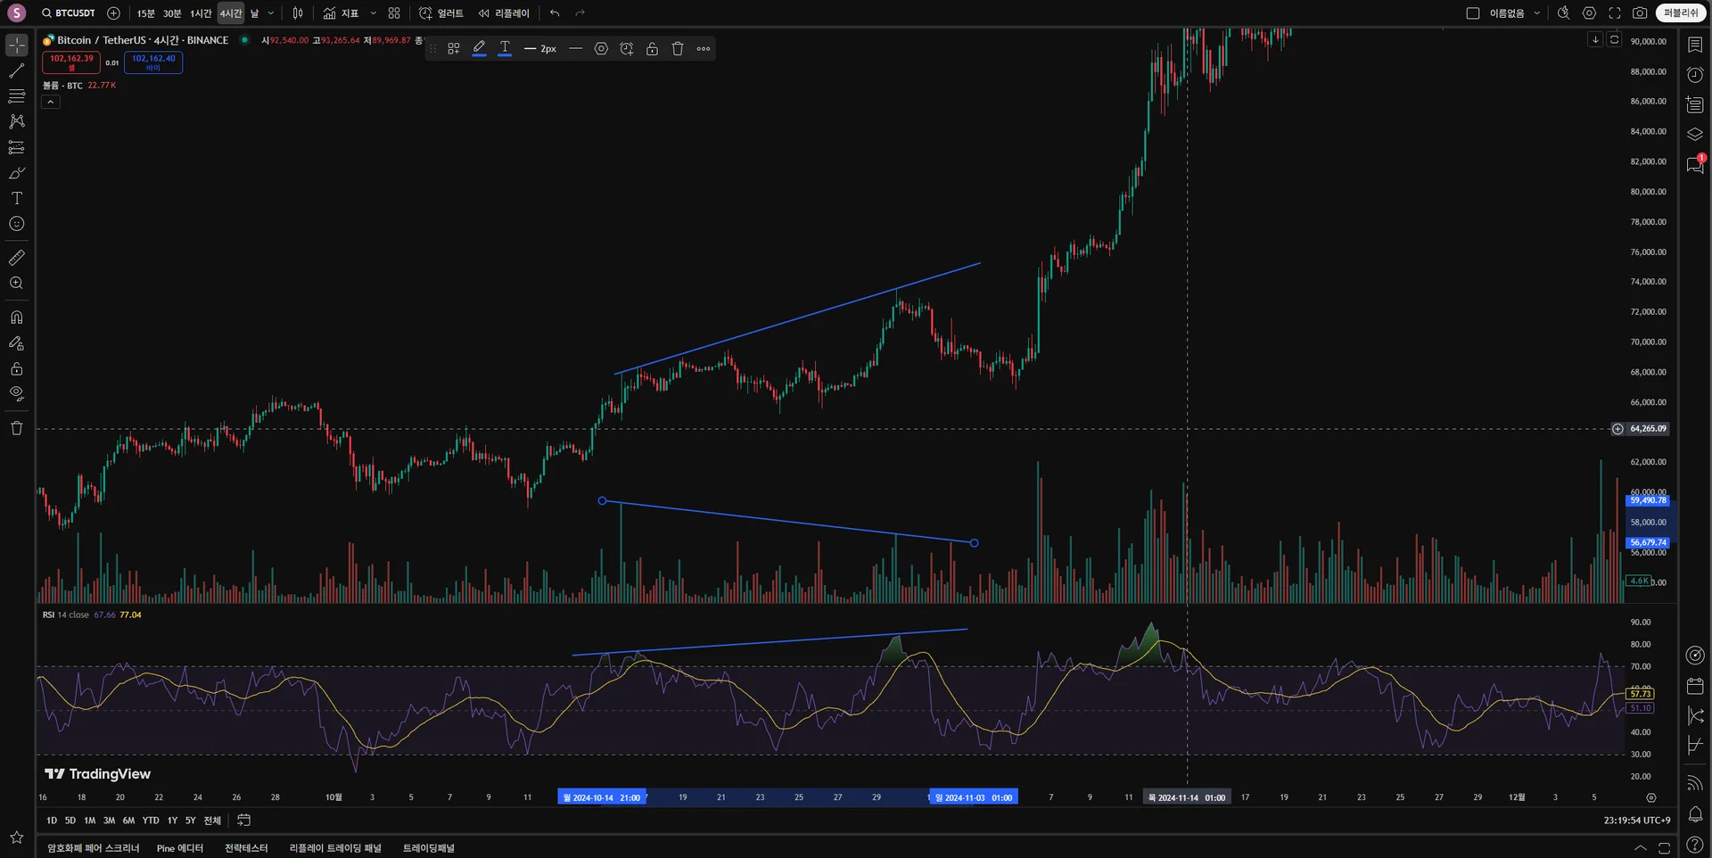1712x858 pixels.
Task: Activate the ruler measure tool
Action: (x=17, y=258)
